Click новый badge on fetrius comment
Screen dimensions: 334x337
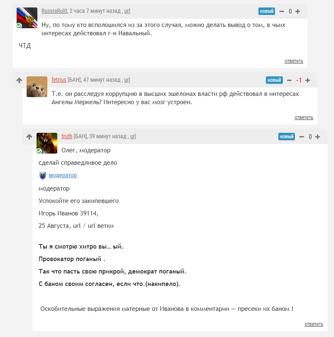coord(274,80)
